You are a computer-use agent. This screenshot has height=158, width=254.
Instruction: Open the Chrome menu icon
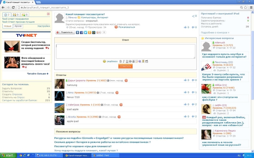click(x=251, y=7)
